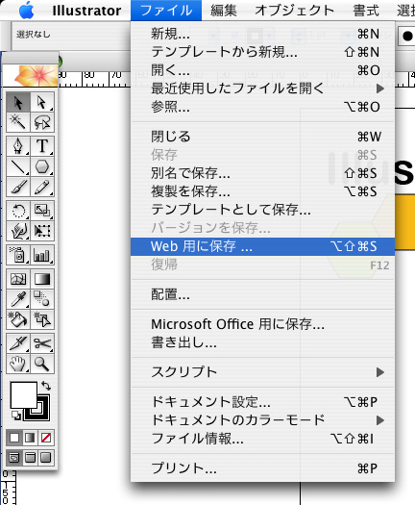Select the Live Paint Bucket tool
This screenshot has height=505, width=415.
18,319
